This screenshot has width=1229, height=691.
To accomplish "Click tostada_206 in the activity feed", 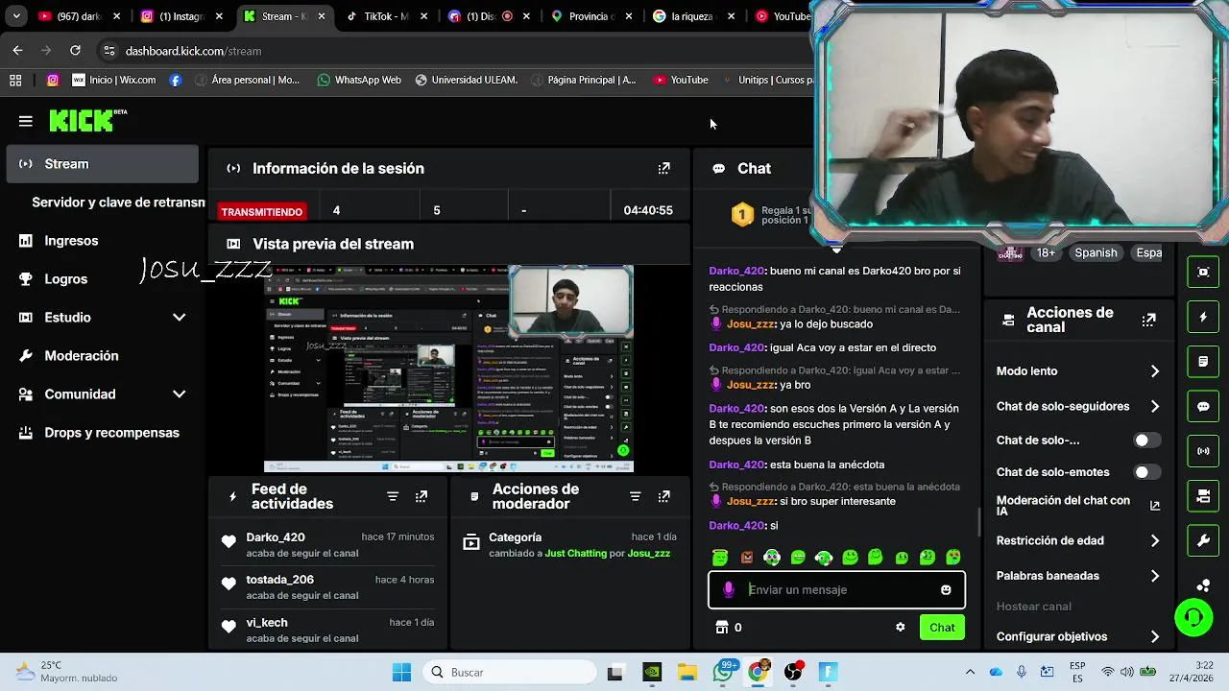I will (279, 580).
